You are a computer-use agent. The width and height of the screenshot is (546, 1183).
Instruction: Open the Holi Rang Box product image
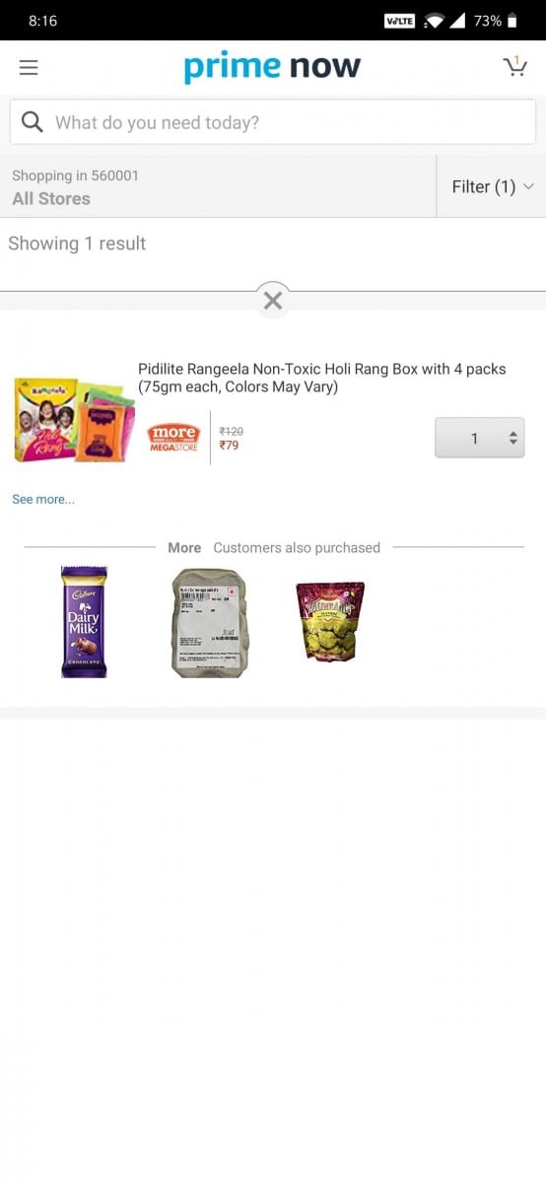(x=74, y=421)
